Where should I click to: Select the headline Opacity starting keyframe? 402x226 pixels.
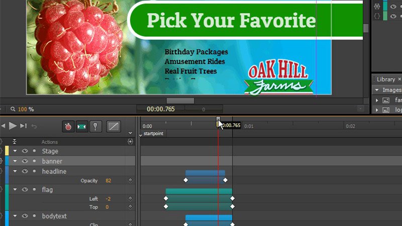(185, 180)
